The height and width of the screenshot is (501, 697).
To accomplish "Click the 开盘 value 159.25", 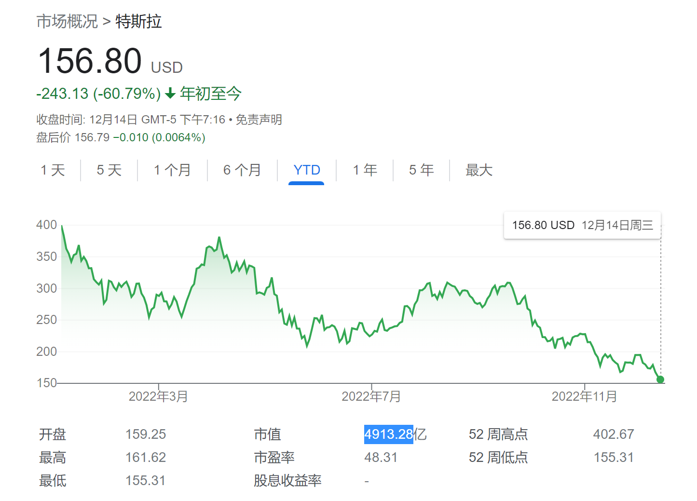I will pos(146,434).
